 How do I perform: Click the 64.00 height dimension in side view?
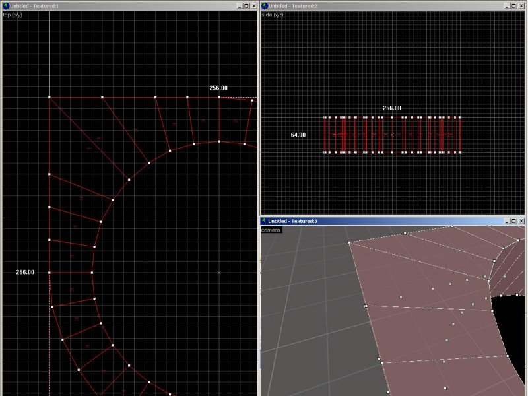298,135
